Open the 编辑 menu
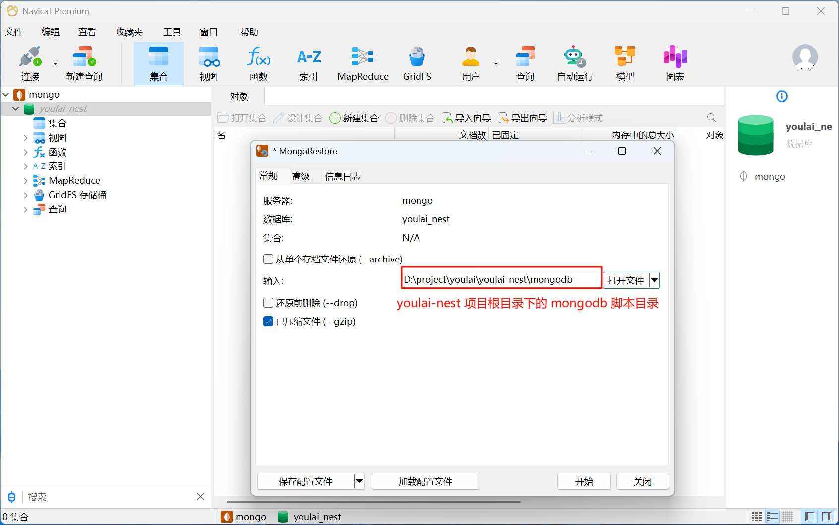The height and width of the screenshot is (525, 839). (x=51, y=32)
